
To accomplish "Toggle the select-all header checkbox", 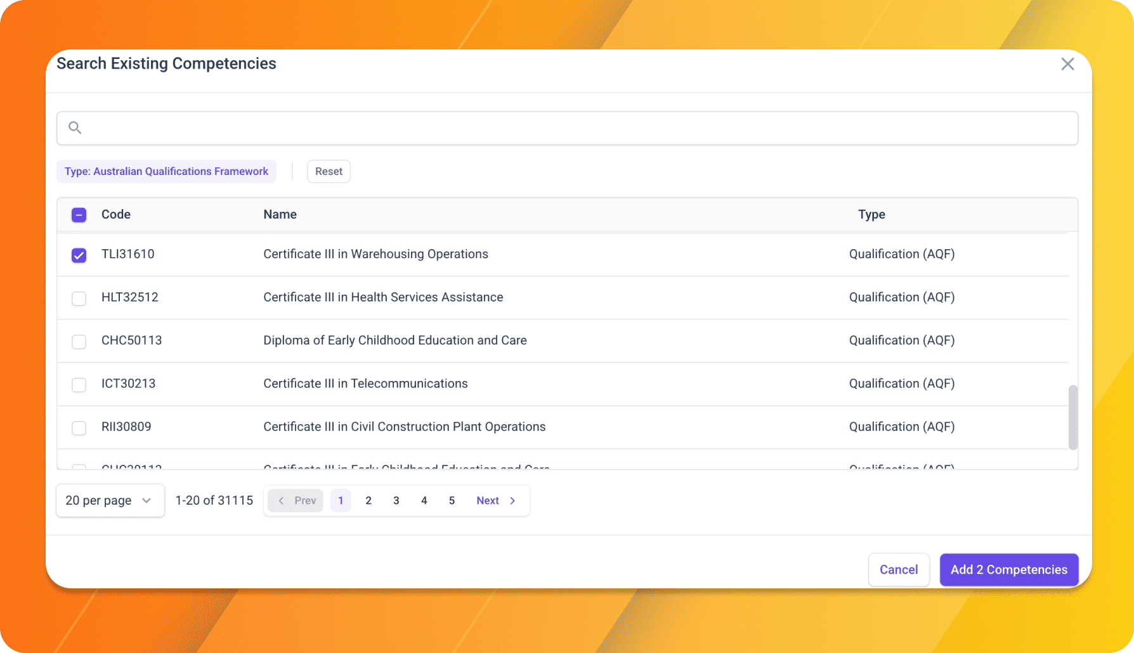I will point(79,215).
